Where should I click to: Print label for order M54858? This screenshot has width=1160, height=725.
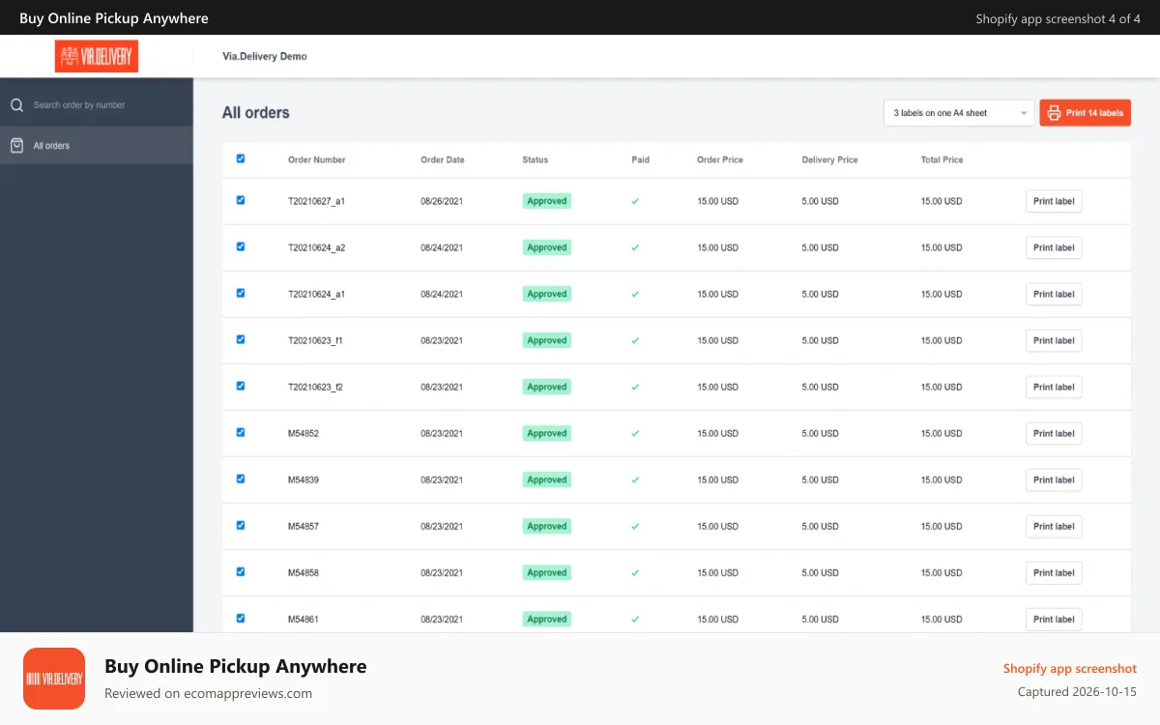[1054, 572]
